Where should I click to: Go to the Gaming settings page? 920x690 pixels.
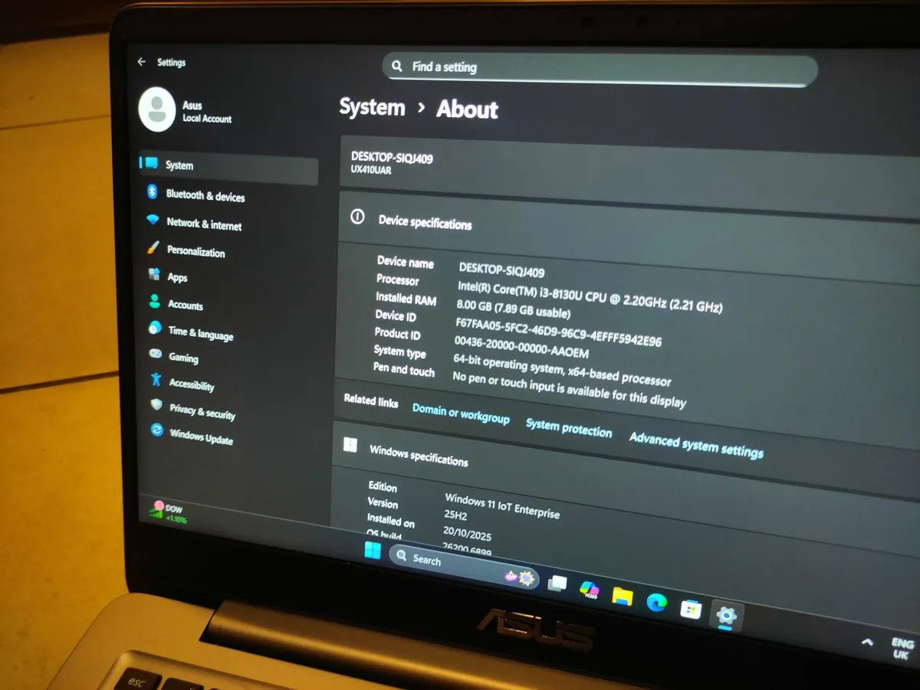(183, 358)
